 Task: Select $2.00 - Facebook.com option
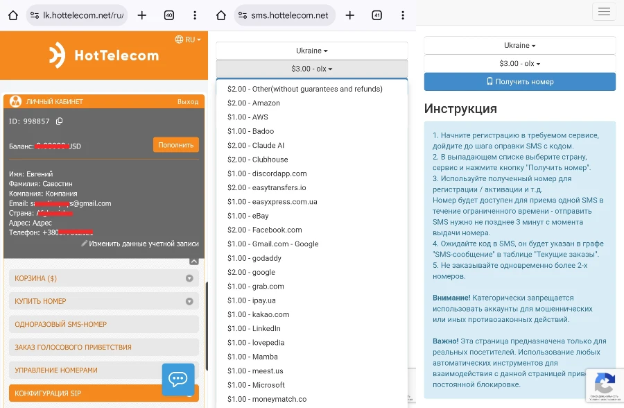(x=312, y=230)
